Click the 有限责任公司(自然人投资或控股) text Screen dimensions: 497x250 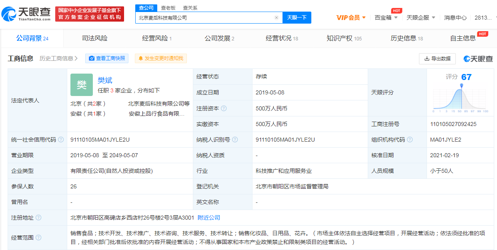pos(112,171)
